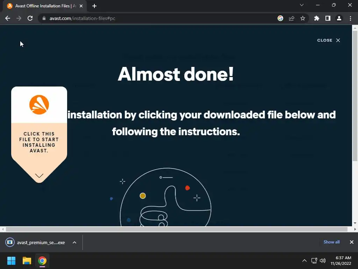Click the scroll left arrow
Viewport: 358px width, 269px height.
[3, 229]
